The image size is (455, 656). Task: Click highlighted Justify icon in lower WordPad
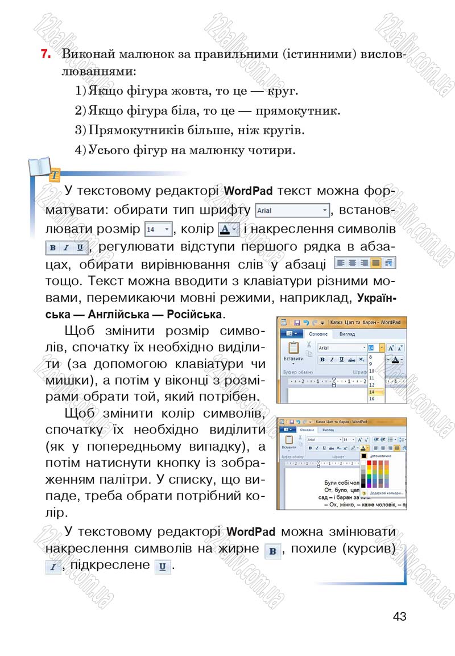click(397, 448)
